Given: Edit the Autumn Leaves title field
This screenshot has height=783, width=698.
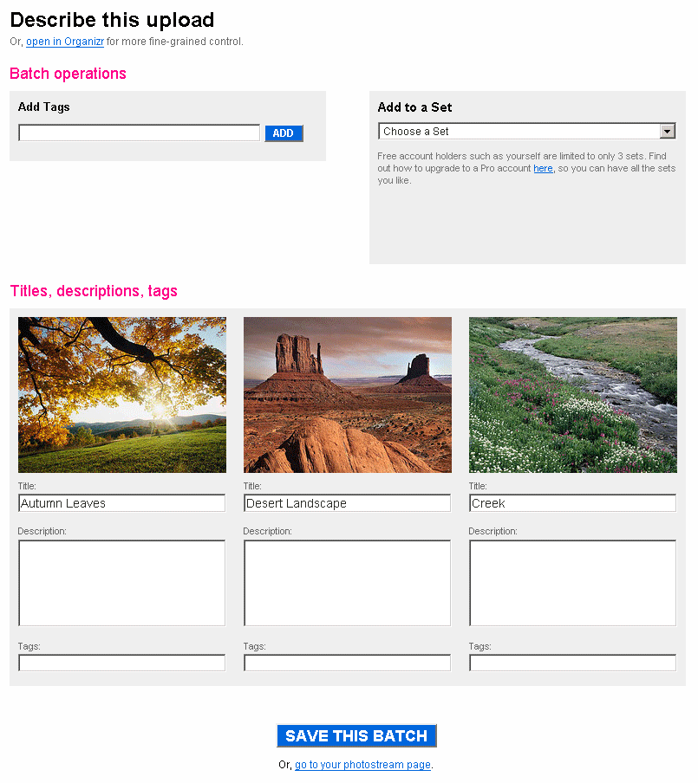Looking at the screenshot, I should click(x=122, y=503).
